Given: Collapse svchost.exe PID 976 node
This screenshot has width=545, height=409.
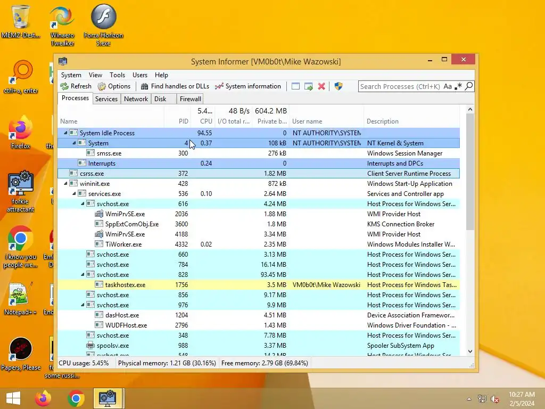Looking at the screenshot, I should point(82,305).
